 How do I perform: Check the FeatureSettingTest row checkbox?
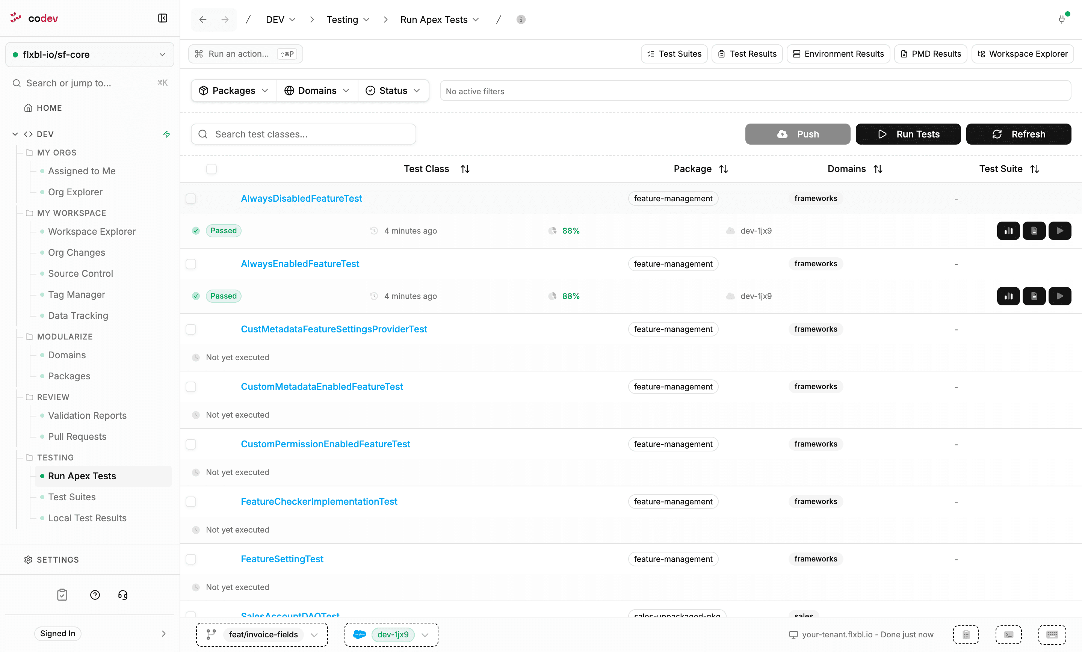tap(191, 559)
